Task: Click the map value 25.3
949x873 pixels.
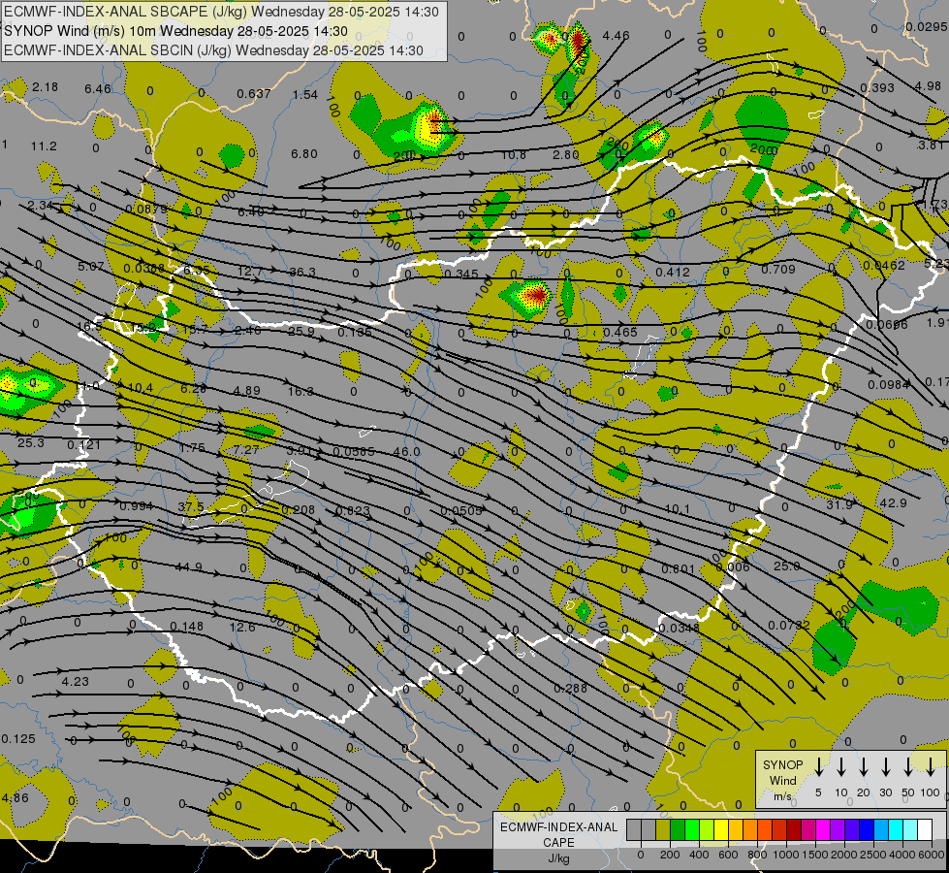Action: click(x=31, y=443)
